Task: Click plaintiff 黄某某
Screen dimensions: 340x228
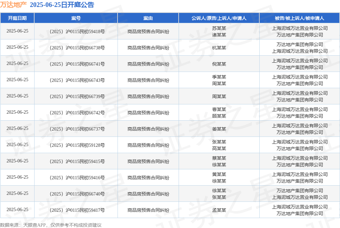Action: point(219,174)
